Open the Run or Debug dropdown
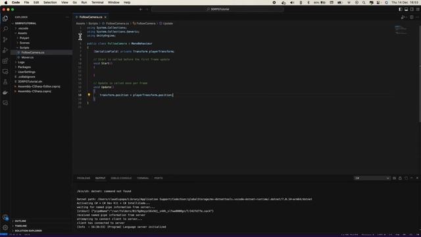Screen dimensions: 421x237 406,17
